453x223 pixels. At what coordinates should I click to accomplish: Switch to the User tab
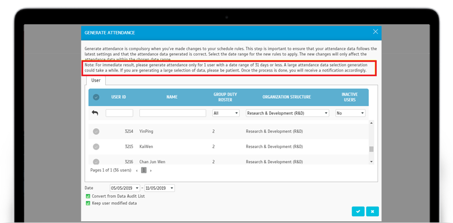click(x=96, y=80)
